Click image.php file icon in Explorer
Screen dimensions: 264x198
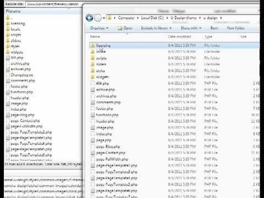[93, 128]
